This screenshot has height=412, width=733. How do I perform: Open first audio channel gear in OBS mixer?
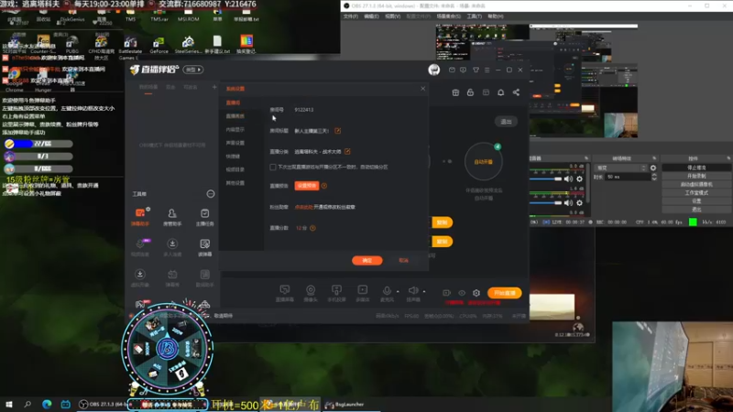pos(580,179)
